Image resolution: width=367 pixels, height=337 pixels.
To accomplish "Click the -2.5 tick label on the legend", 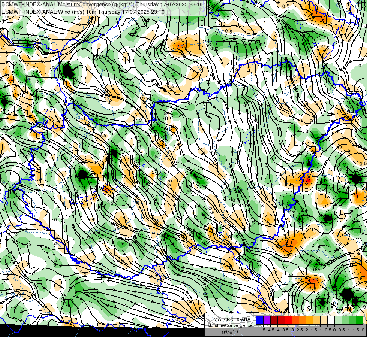I will coord(299,330).
